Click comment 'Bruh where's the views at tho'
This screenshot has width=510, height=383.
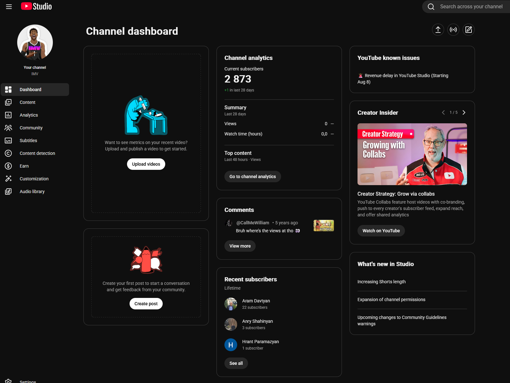(268, 231)
